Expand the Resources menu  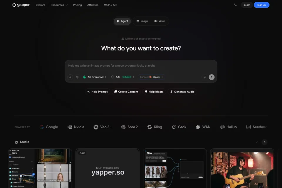[59, 5]
